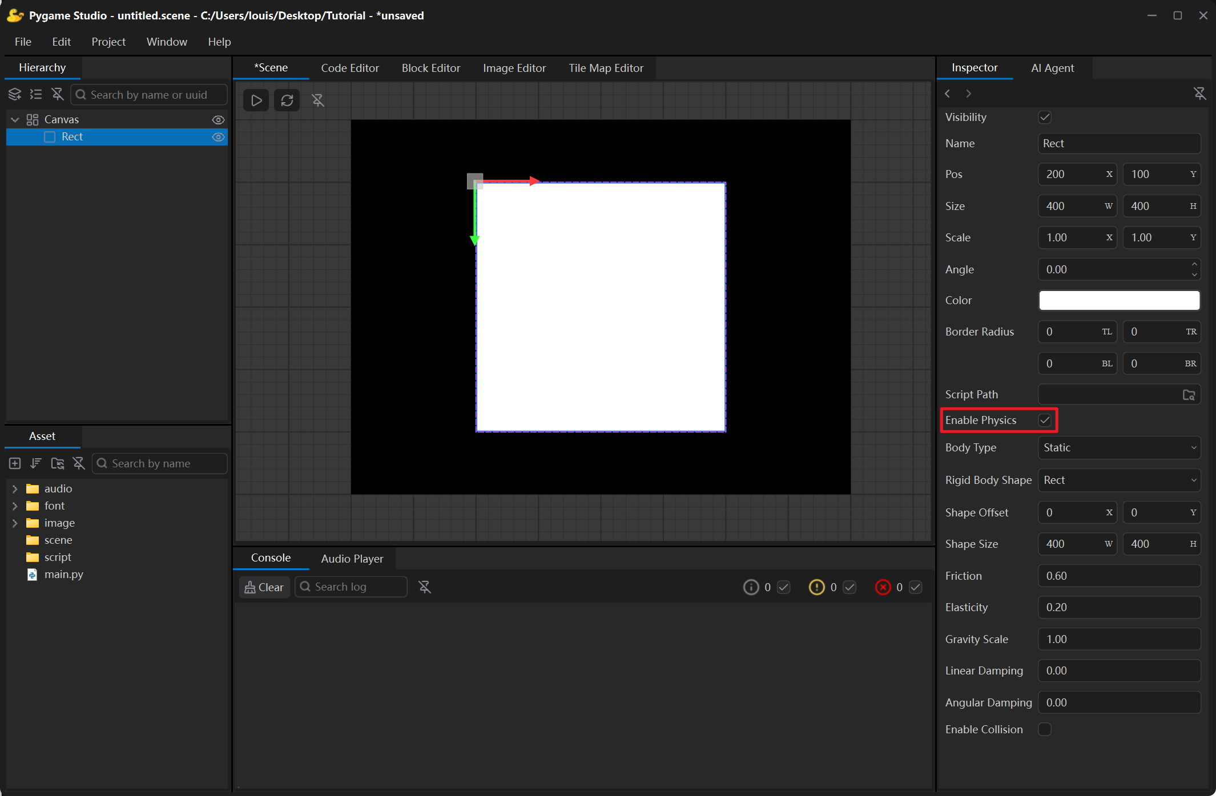
Task: Click the Pygame Studio app logo
Action: point(15,15)
